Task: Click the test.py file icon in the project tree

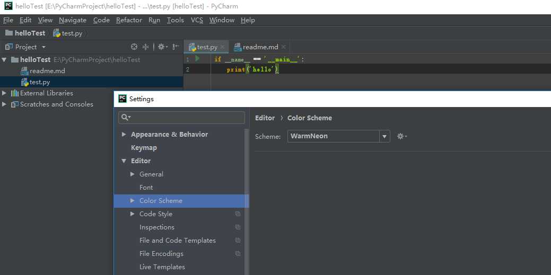Action: pyautogui.click(x=24, y=82)
